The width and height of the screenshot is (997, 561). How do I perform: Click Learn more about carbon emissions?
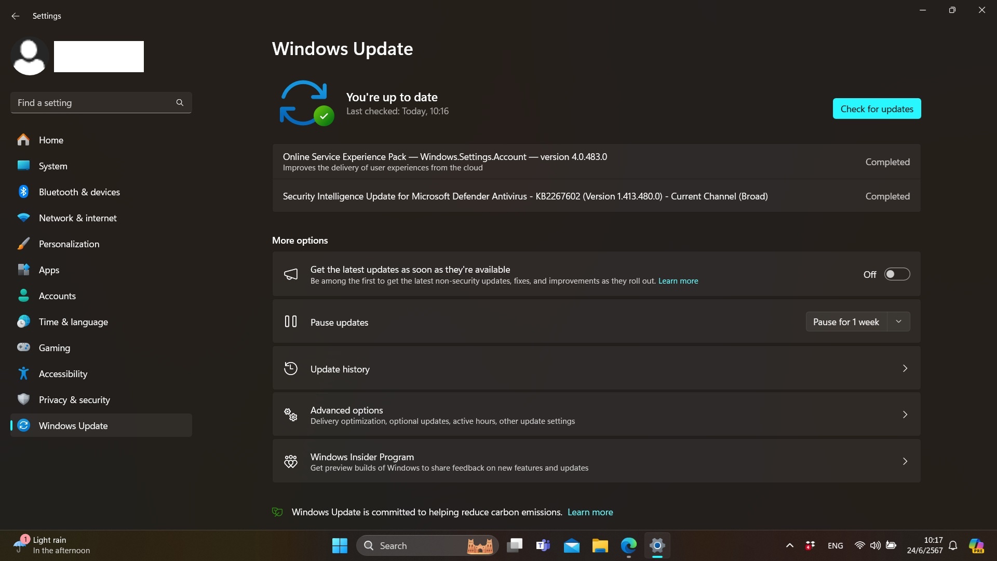[590, 512]
